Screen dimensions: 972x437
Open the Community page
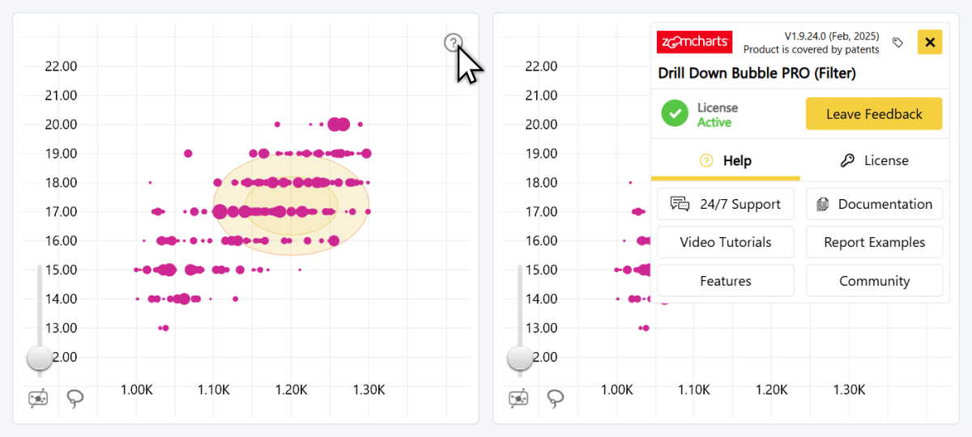875,281
